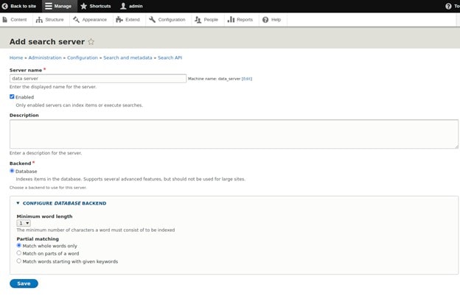Viewport: 460px width, 304px height.
Task: Go to the Search API breadcrumb
Action: tap(170, 57)
